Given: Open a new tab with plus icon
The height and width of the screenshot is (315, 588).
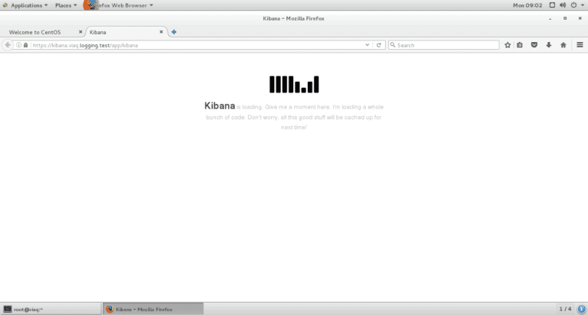Looking at the screenshot, I should (x=174, y=32).
